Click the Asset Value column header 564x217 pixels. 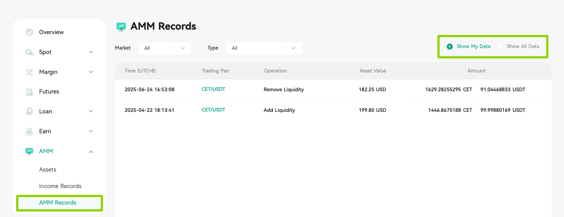(x=373, y=71)
